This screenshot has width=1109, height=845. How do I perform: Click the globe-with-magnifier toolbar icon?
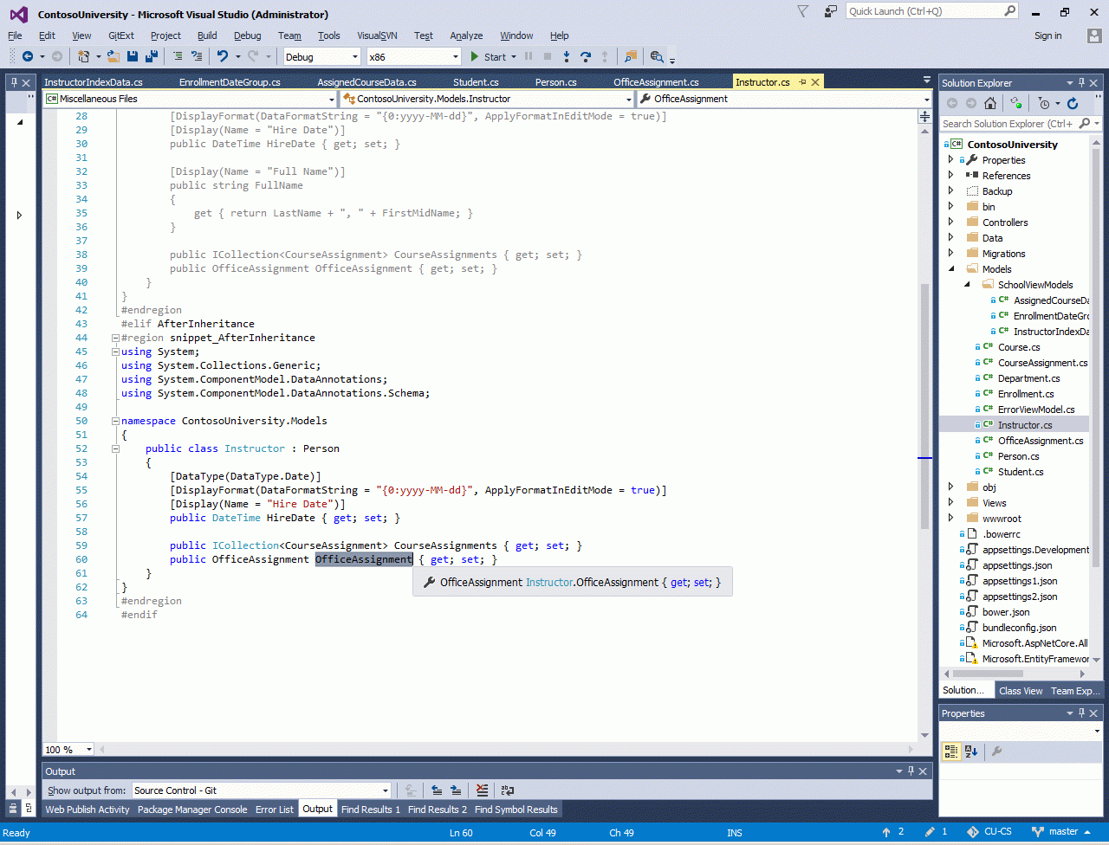657,56
